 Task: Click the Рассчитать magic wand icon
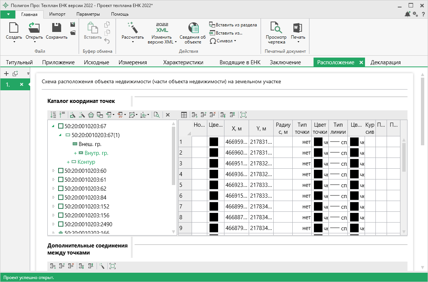point(132,28)
